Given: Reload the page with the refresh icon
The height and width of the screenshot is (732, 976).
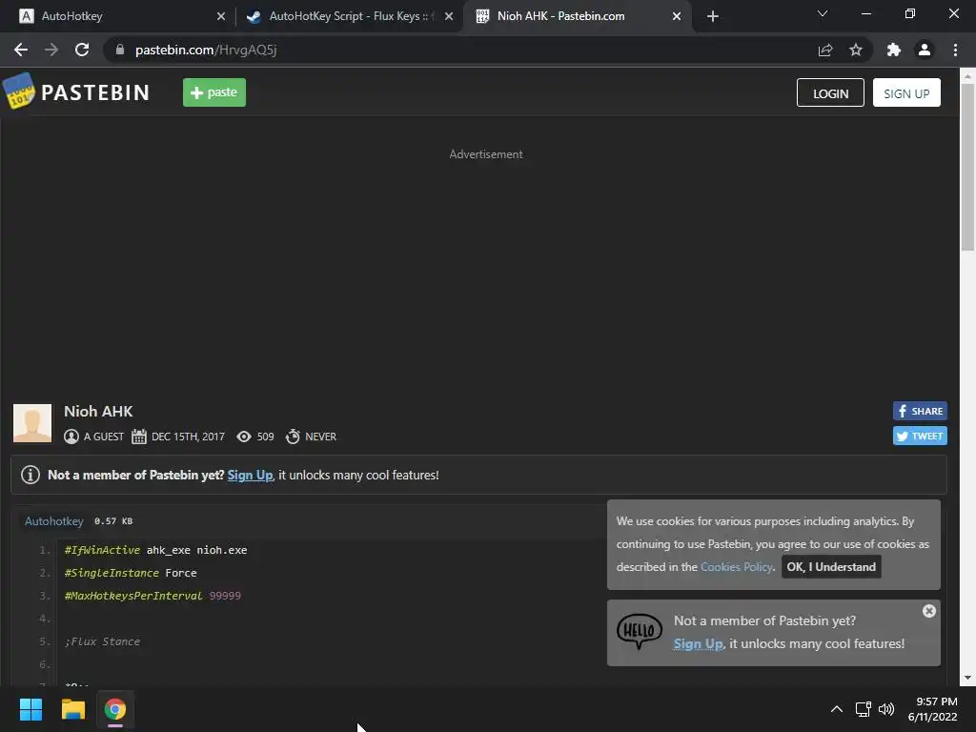Looking at the screenshot, I should click(82, 50).
